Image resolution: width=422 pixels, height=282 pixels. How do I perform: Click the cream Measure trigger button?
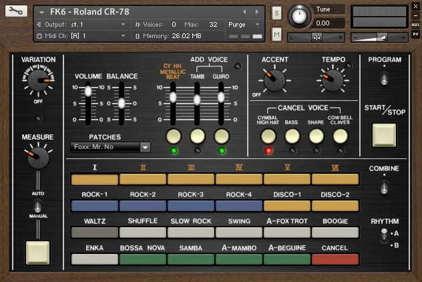(37, 253)
